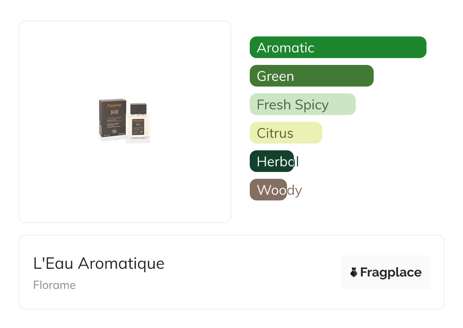463x328 pixels.
Task: Pick the yellow Citrus accord bar
Action: [285, 133]
